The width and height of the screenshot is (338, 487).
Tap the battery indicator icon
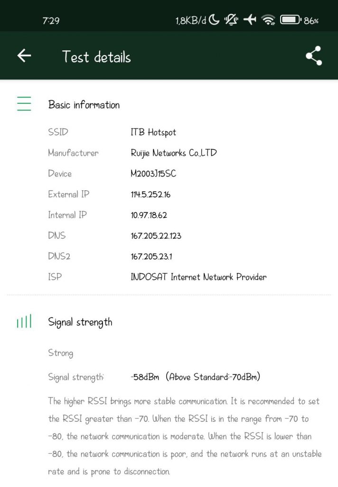coord(290,20)
